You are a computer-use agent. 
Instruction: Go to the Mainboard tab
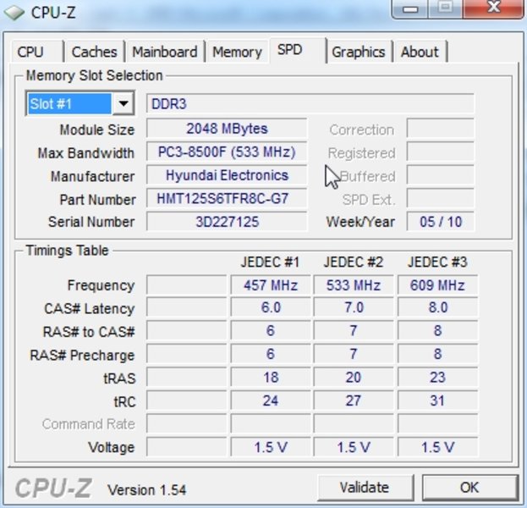pyautogui.click(x=165, y=52)
